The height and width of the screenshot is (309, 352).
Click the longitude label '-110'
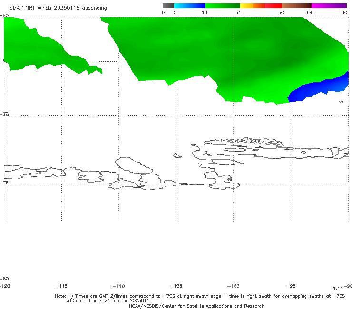[x=119, y=286]
